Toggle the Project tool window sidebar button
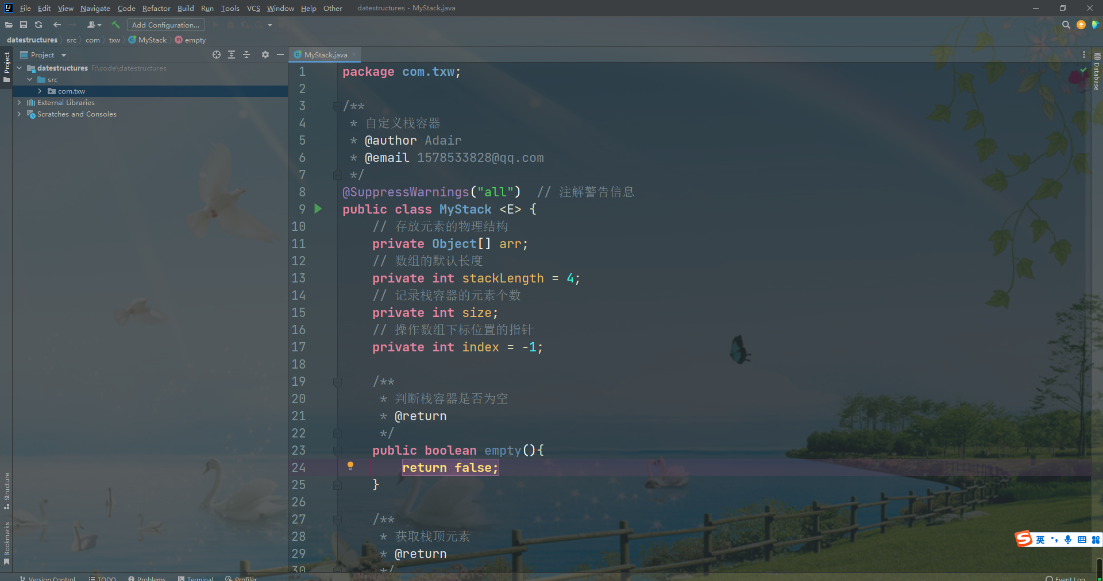This screenshot has width=1103, height=581. click(x=7, y=67)
